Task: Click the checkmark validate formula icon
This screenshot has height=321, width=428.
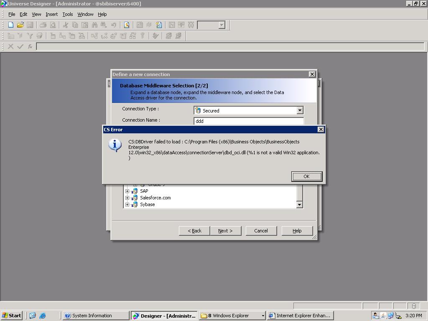Action: [x=20, y=46]
